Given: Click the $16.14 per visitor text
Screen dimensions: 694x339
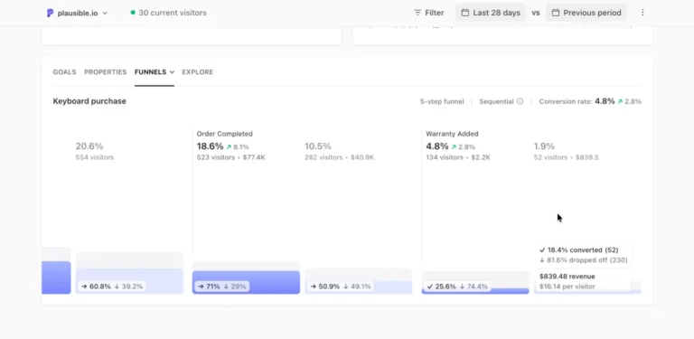Looking at the screenshot, I should point(567,287).
